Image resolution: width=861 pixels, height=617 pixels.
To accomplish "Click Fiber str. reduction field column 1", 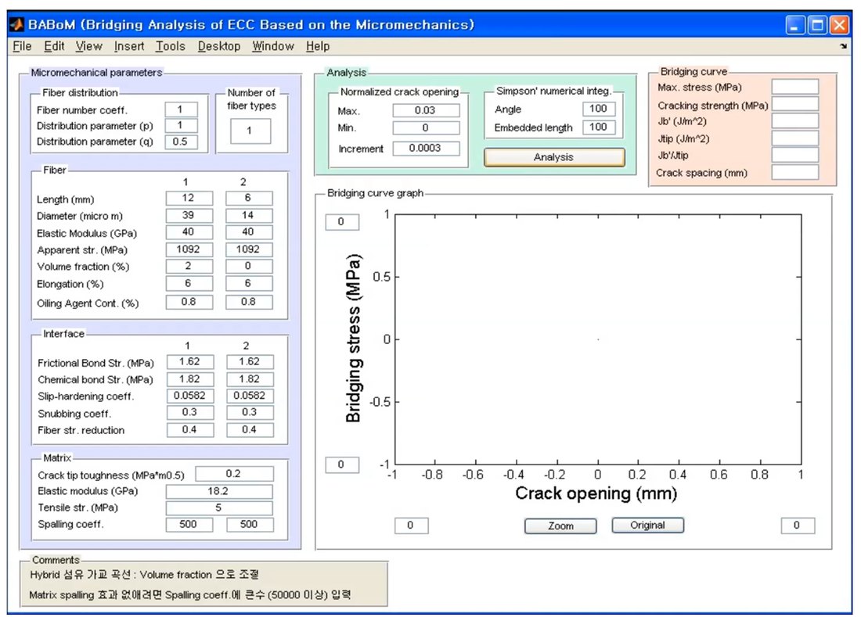I will tap(190, 430).
